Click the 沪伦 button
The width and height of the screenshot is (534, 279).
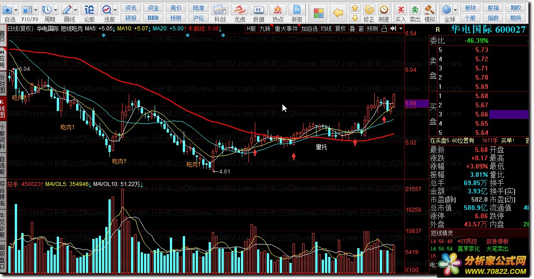198,18
